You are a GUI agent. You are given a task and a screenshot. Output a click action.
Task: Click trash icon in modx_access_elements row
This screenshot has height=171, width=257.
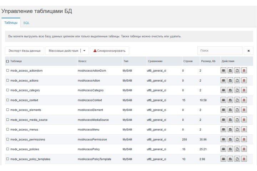[x=244, y=110]
